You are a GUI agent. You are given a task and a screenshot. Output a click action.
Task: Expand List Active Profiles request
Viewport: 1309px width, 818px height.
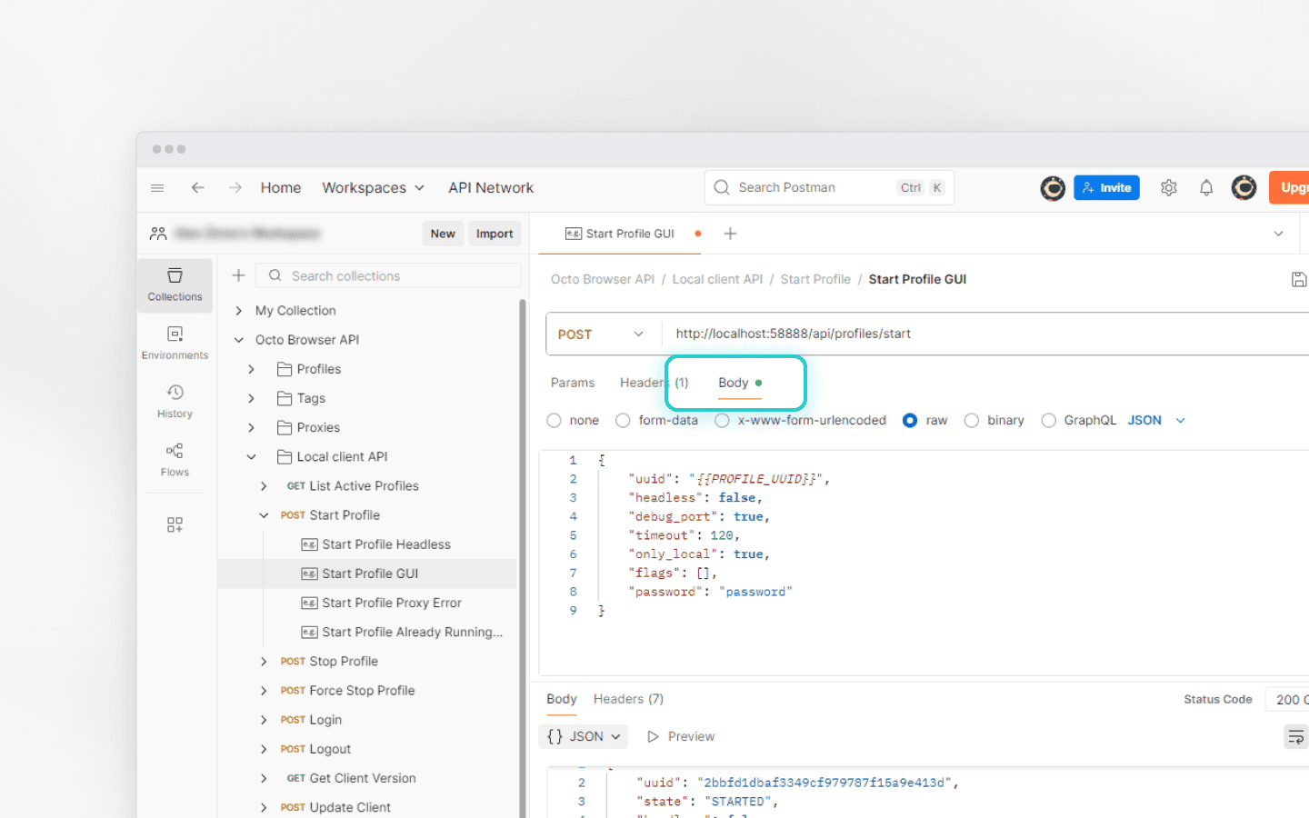(x=264, y=486)
